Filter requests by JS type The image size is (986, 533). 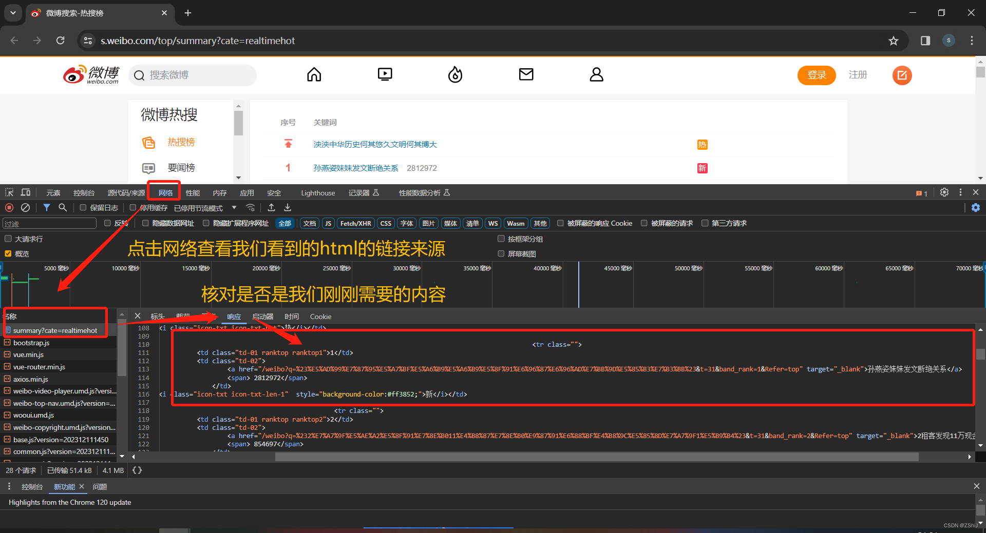click(328, 223)
